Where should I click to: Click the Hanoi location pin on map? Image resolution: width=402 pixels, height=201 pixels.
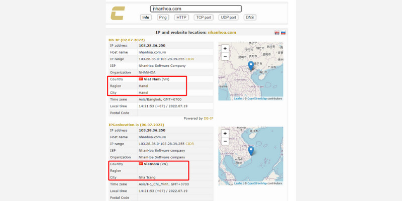coord(251,66)
